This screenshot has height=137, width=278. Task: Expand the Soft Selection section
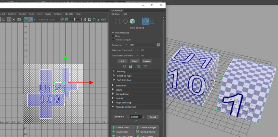coord(136,80)
